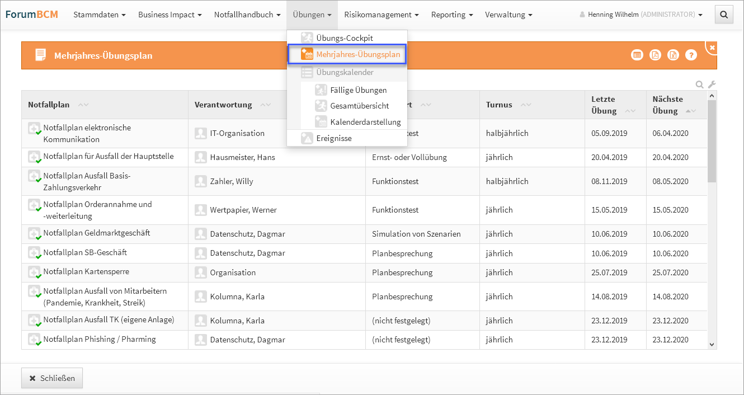Viewport: 744px width, 395px height.
Task: Open the help question mark icon
Action: click(x=691, y=55)
